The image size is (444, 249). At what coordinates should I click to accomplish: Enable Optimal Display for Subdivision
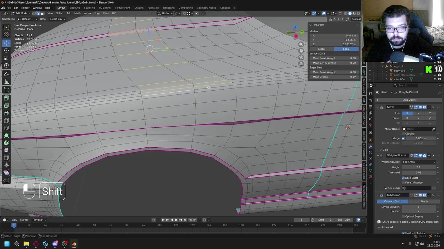tap(403, 216)
